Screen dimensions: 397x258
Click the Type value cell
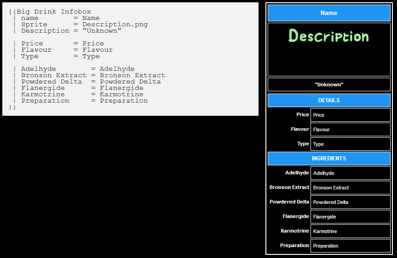(350, 144)
